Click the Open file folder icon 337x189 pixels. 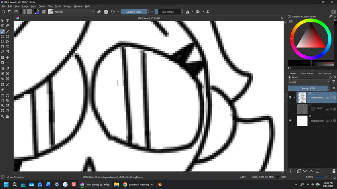coord(10,12)
